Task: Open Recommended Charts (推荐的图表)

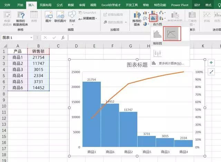Action: click(x=137, y=19)
